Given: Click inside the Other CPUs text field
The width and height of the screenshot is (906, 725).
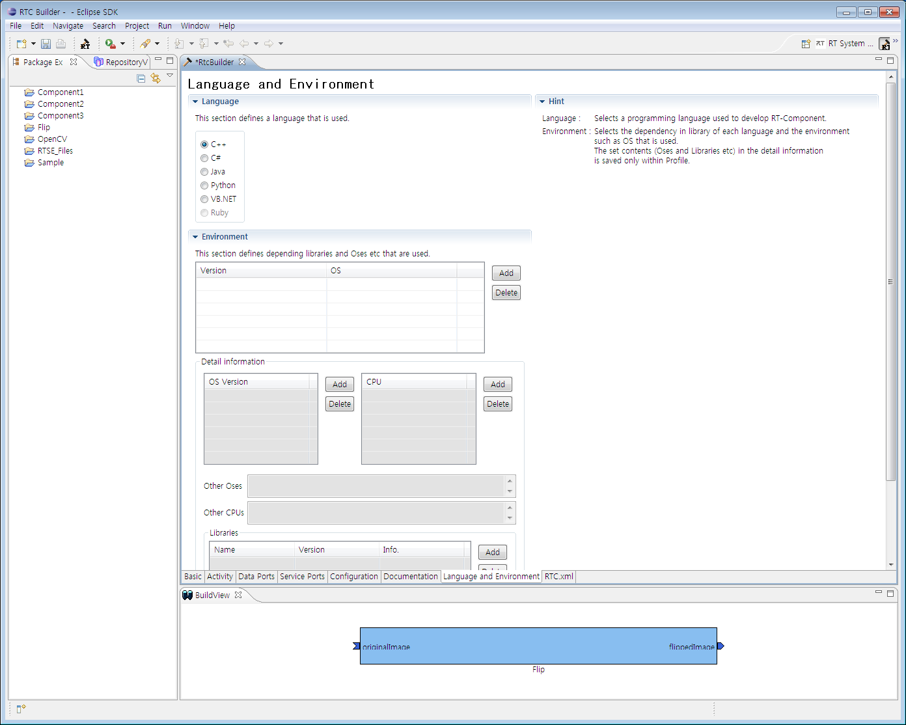Looking at the screenshot, I should click(x=376, y=513).
